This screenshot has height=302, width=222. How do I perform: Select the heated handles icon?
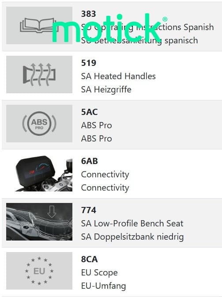[39, 75]
